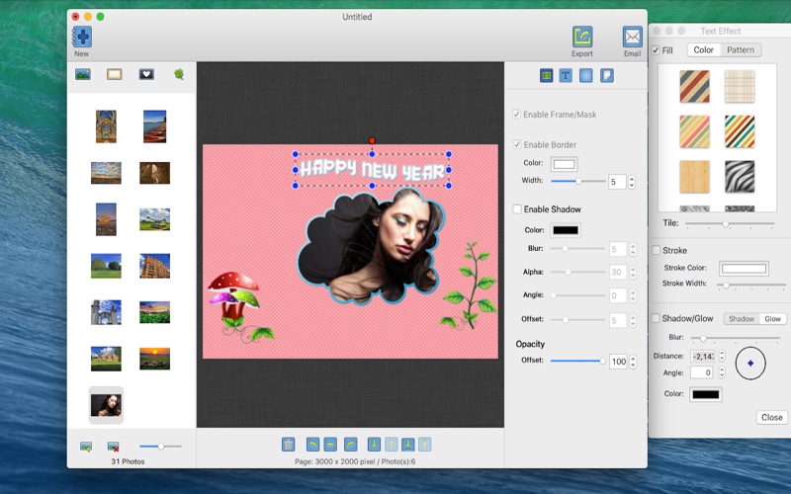Select the Glow segment in Text Effect

772,318
